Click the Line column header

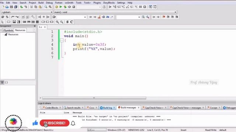click(x=66, y=113)
